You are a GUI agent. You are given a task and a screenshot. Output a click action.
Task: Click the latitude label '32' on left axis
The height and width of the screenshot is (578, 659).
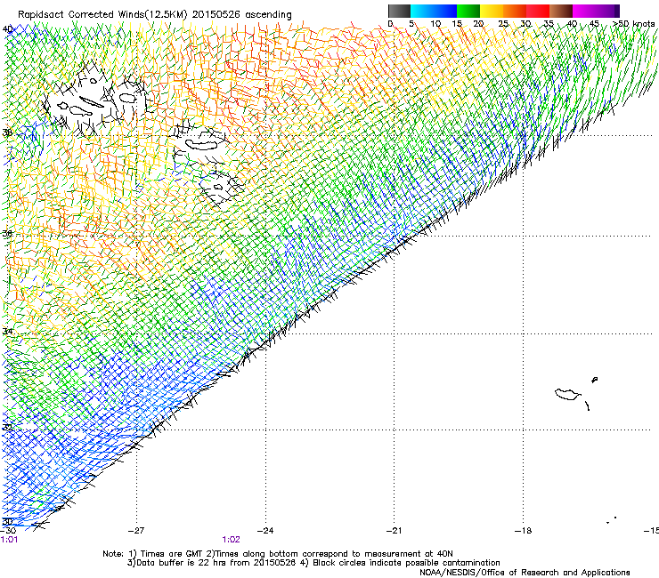click(7, 427)
